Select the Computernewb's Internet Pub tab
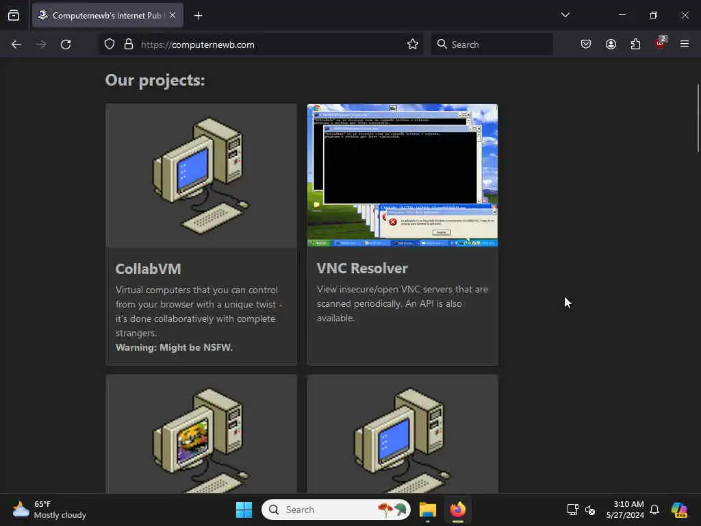Screen dimensions: 701x526 [x=107, y=15]
